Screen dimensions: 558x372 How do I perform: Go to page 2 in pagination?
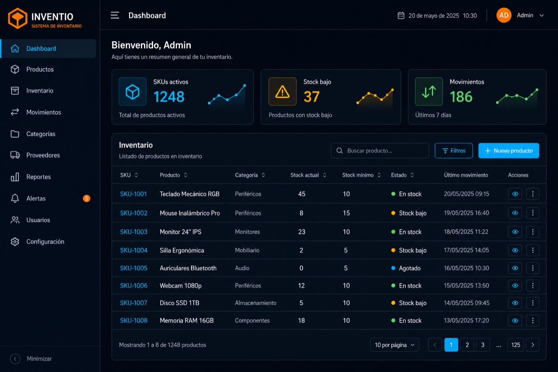(467, 345)
